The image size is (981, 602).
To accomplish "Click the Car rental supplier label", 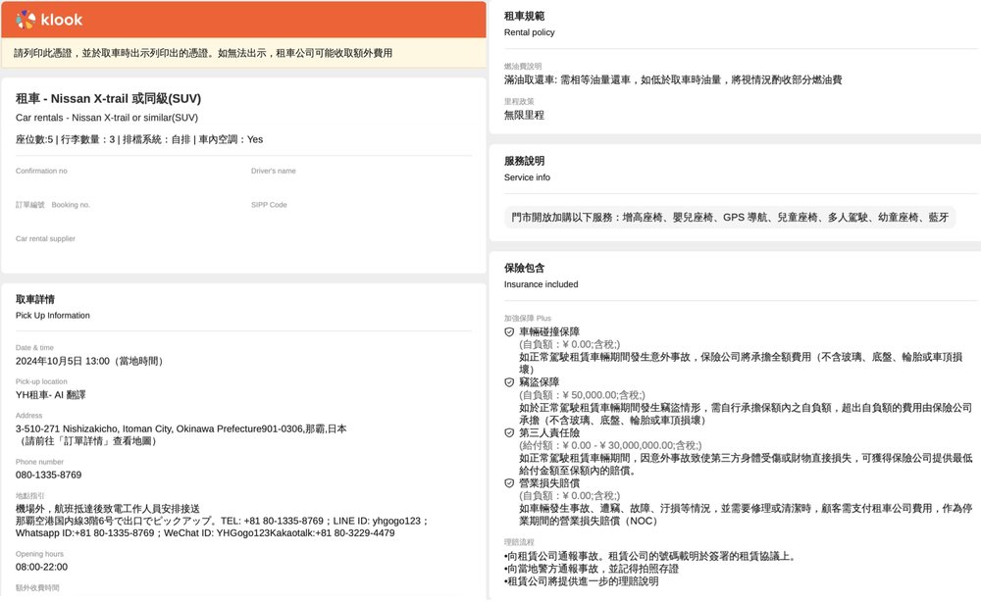I will tap(45, 238).
